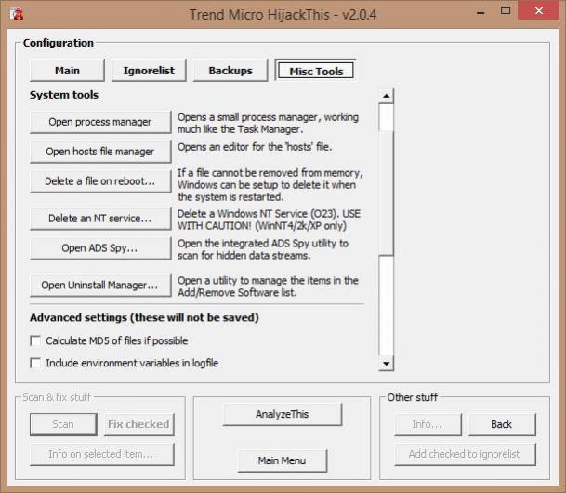Click the Back button
Viewport: 566px width, 493px height.
(502, 424)
